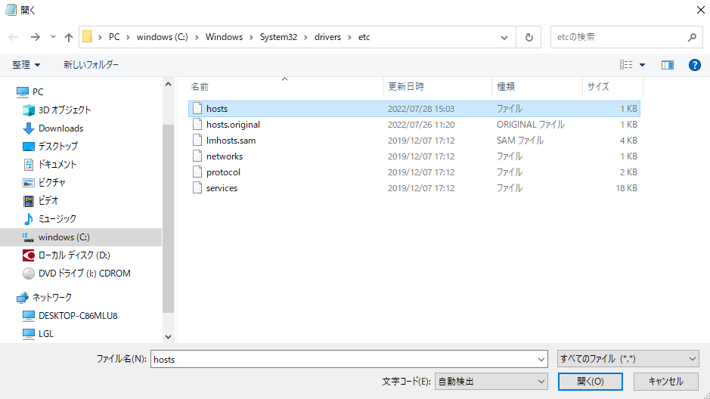The width and height of the screenshot is (710, 399).
Task: Click the search magnifier icon
Action: [691, 37]
